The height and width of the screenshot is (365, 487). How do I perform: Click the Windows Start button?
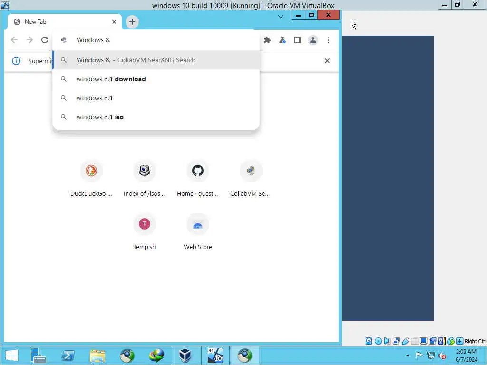pos(12,355)
